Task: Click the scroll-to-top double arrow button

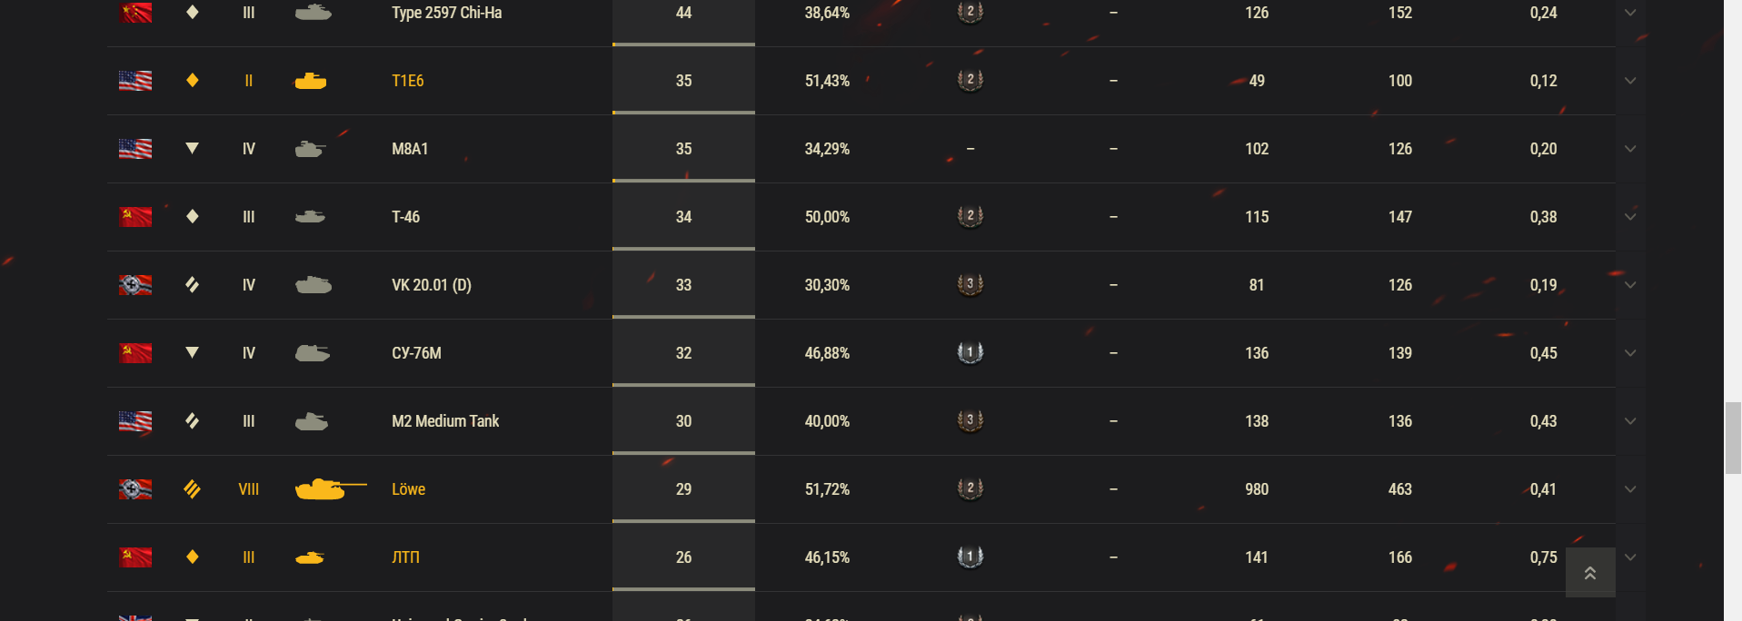Action: pos(1590,573)
